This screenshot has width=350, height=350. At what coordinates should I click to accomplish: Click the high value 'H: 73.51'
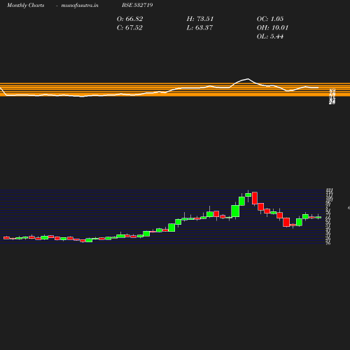click(x=200, y=19)
